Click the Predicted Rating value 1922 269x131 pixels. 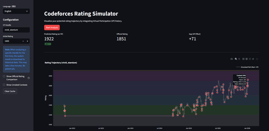[49, 39]
